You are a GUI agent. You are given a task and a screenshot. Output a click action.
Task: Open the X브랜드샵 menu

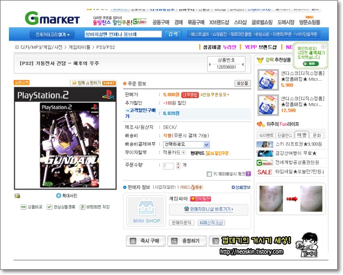(219, 22)
